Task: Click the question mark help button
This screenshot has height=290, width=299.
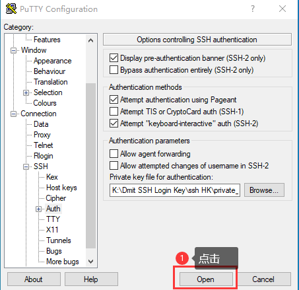Action: [x=253, y=9]
